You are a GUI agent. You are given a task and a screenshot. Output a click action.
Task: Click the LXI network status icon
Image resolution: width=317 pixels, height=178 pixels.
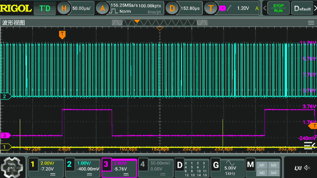coord(298,168)
